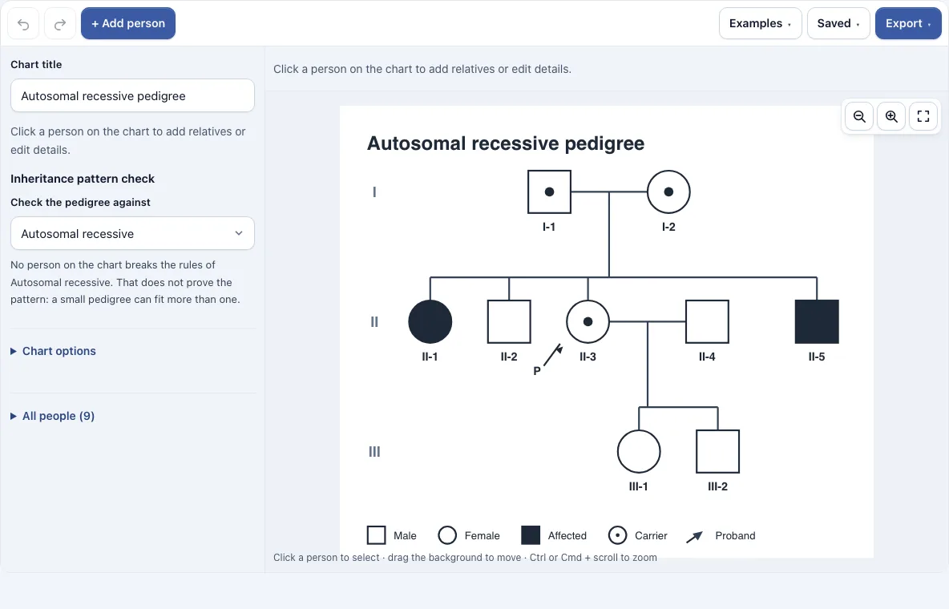The image size is (949, 609).
Task: Expand the All people (9) list
Action: point(53,416)
